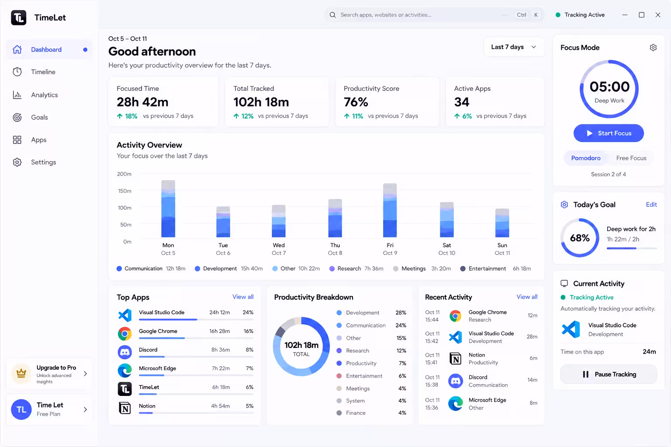671x447 pixels.
Task: Click the Today's Goal target icon
Action: [x=564, y=205]
